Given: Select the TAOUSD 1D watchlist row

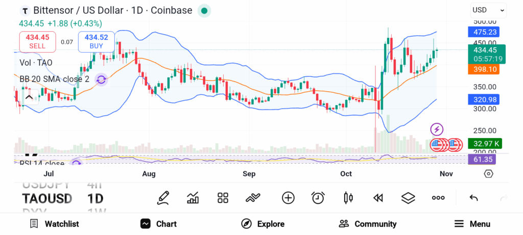Looking at the screenshot, I should click(61, 198).
